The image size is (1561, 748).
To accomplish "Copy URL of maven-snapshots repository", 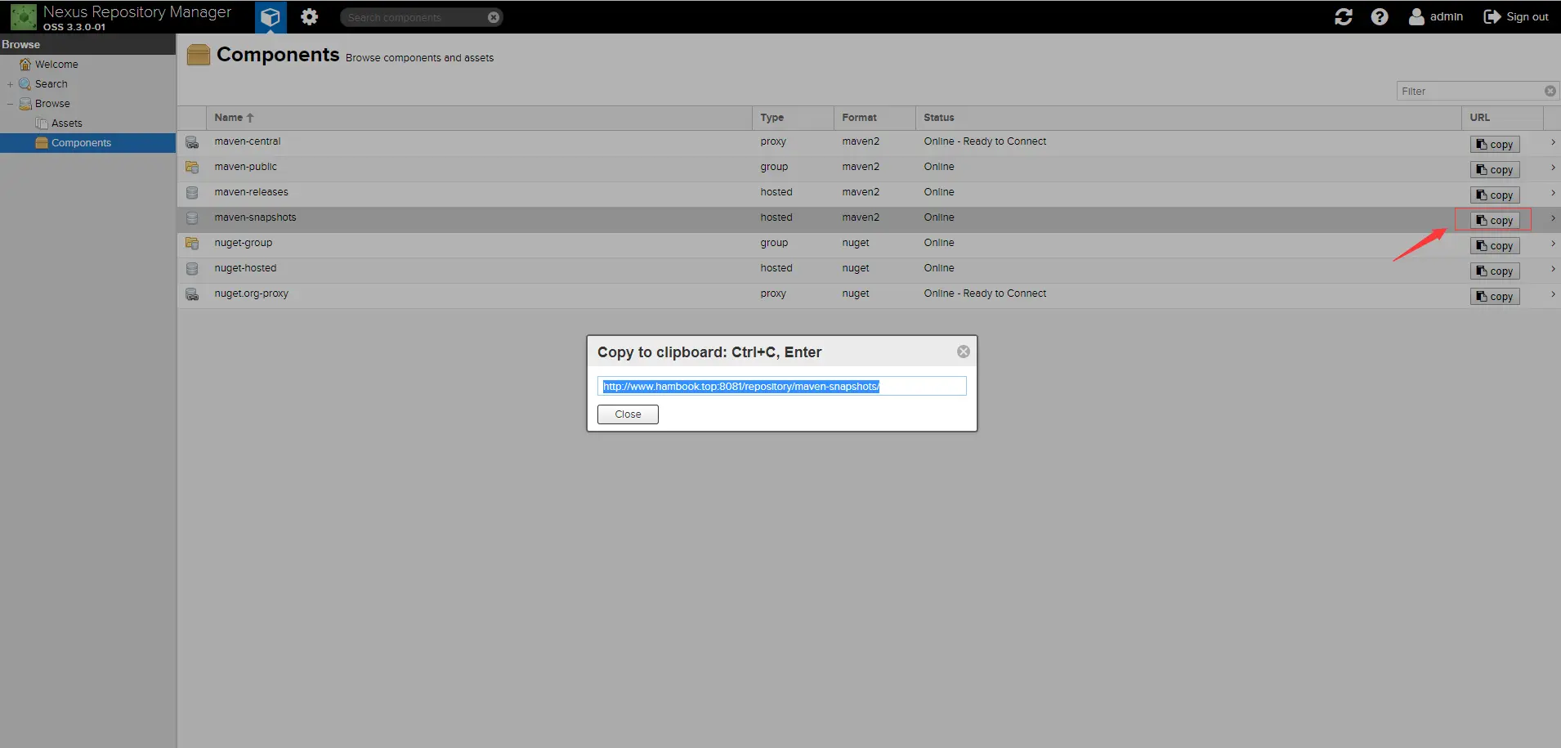I will click(1495, 221).
